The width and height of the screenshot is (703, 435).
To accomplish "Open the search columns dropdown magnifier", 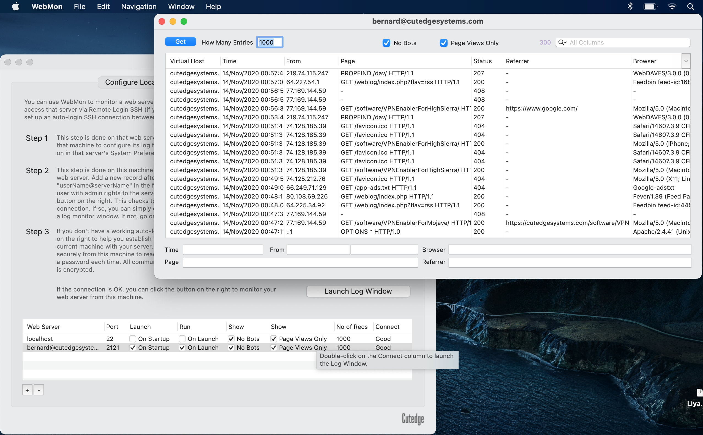I will pyautogui.click(x=562, y=42).
